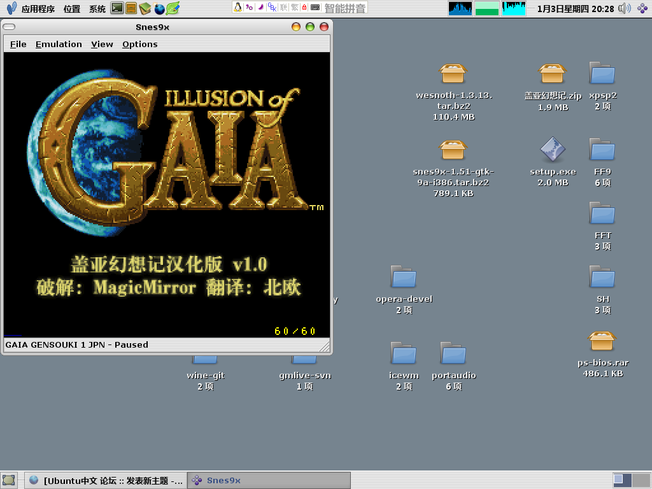Select the 盖亚幻想记.zip archive icon
Viewport: 652px width, 489px height.
coord(553,74)
